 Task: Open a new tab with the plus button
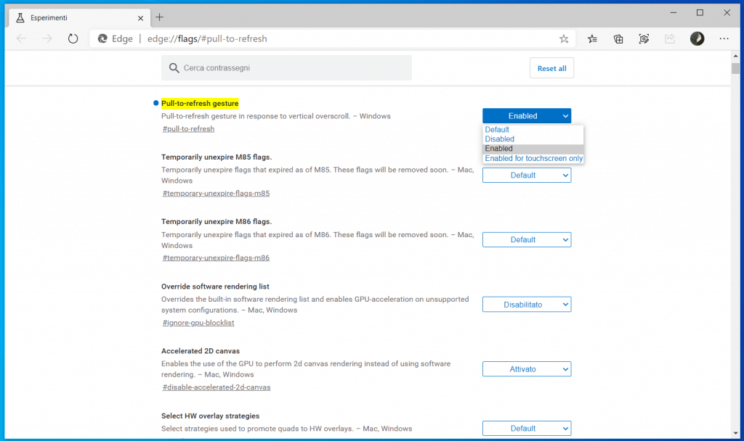pos(160,17)
